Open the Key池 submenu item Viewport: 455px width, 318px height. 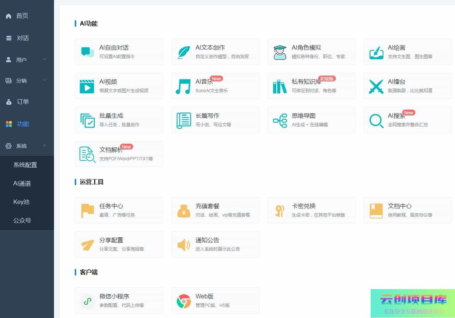pos(21,202)
